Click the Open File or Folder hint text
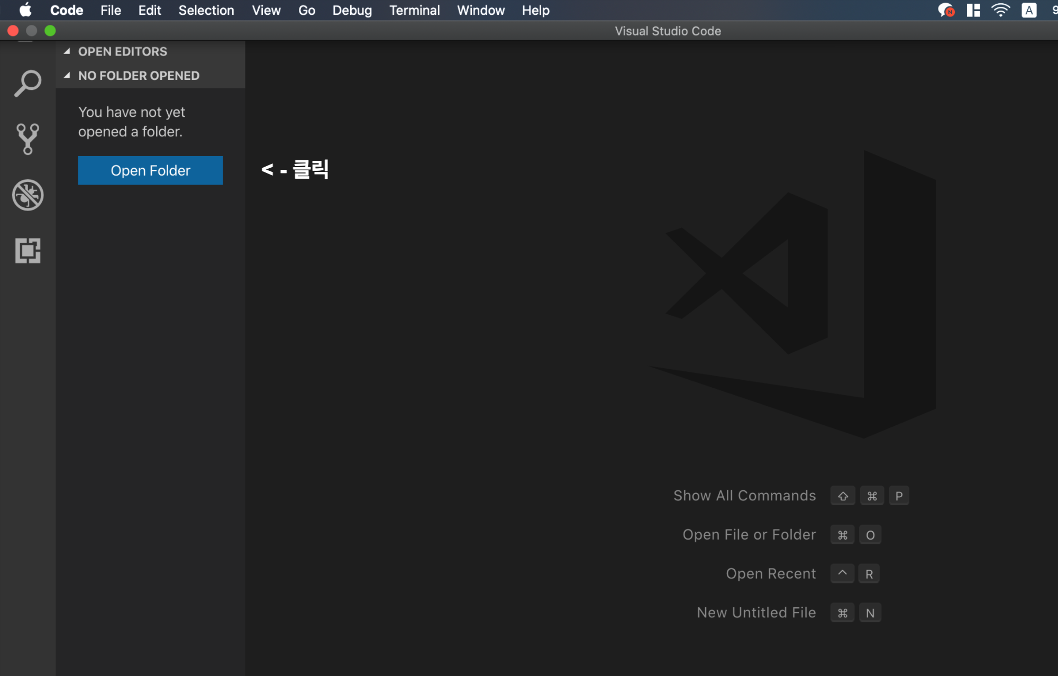This screenshot has height=676, width=1058. (749, 535)
